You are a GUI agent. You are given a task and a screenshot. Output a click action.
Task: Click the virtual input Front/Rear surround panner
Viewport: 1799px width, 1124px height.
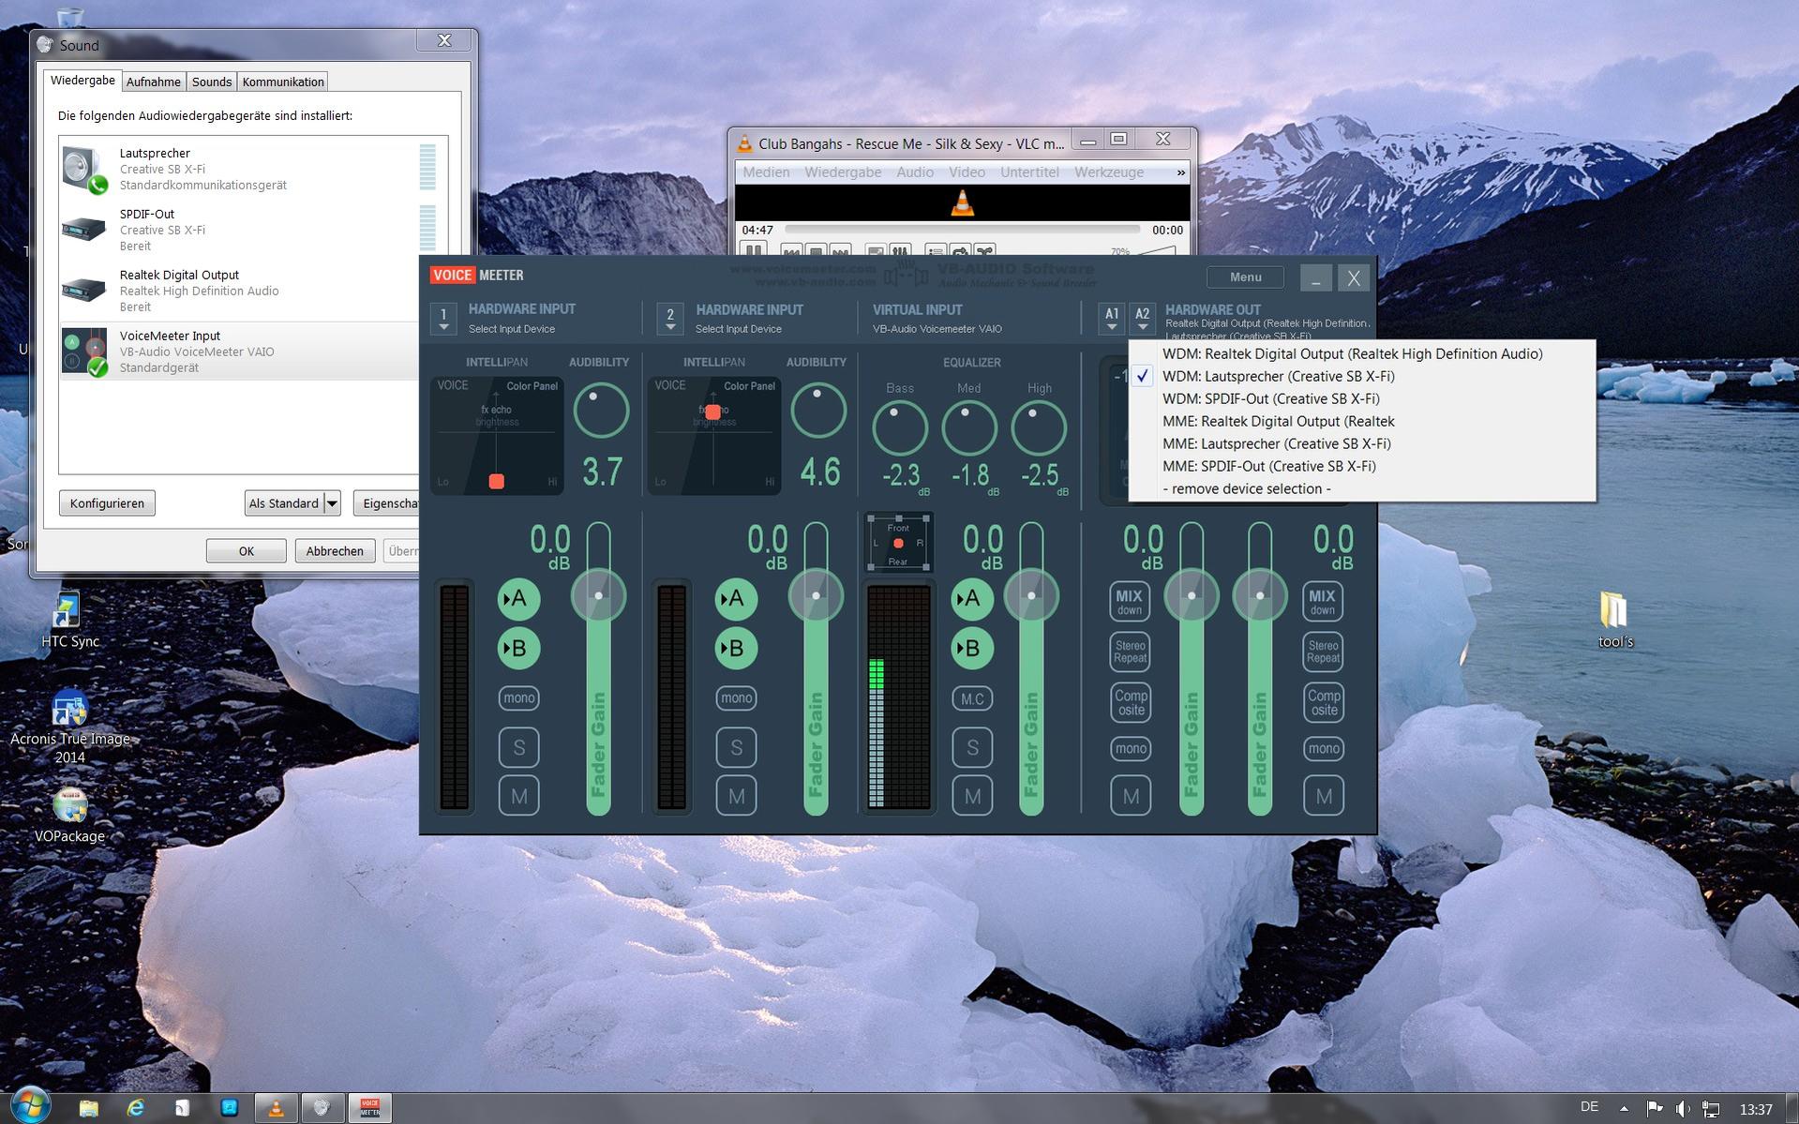point(898,543)
